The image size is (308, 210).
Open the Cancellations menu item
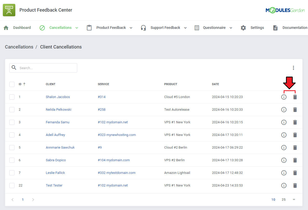pos(61,28)
